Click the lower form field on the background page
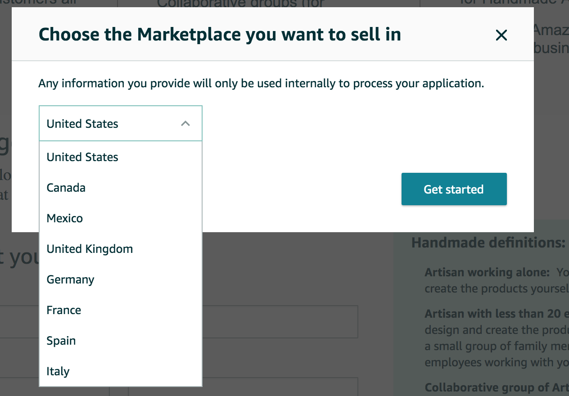Screen dimensions: 569x396 pos(279,387)
